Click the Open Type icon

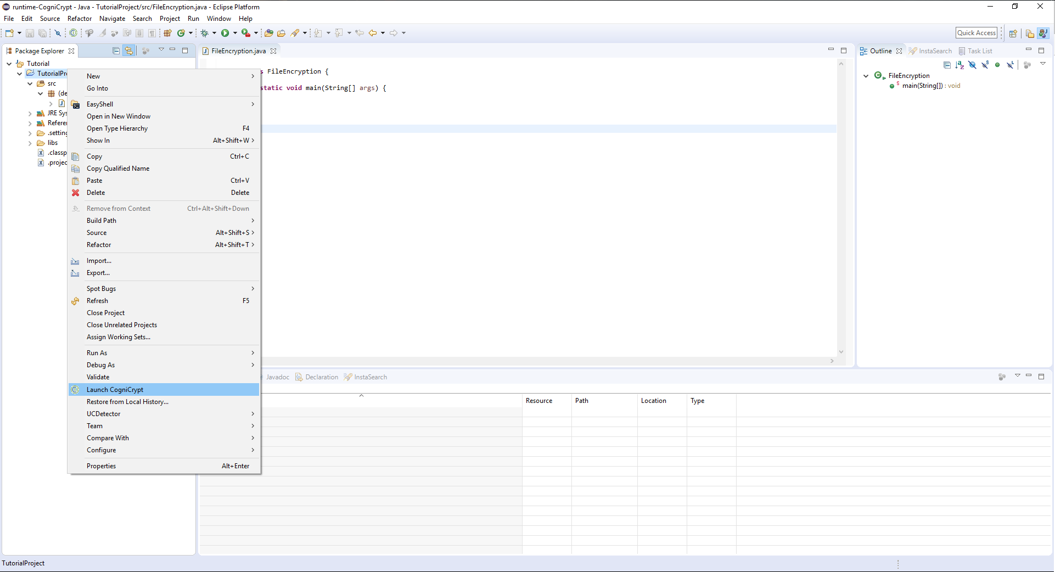click(x=269, y=33)
